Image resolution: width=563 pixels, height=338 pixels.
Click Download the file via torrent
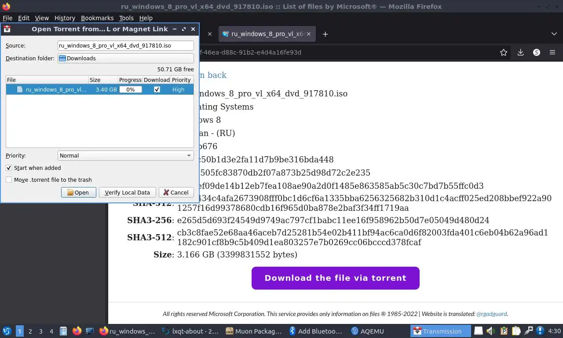click(335, 278)
